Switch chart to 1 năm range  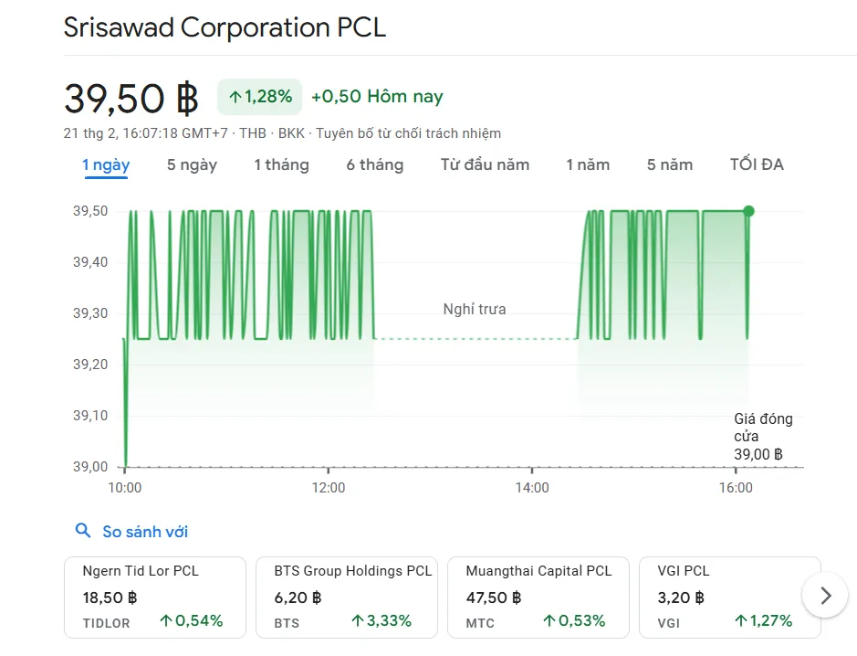588,165
